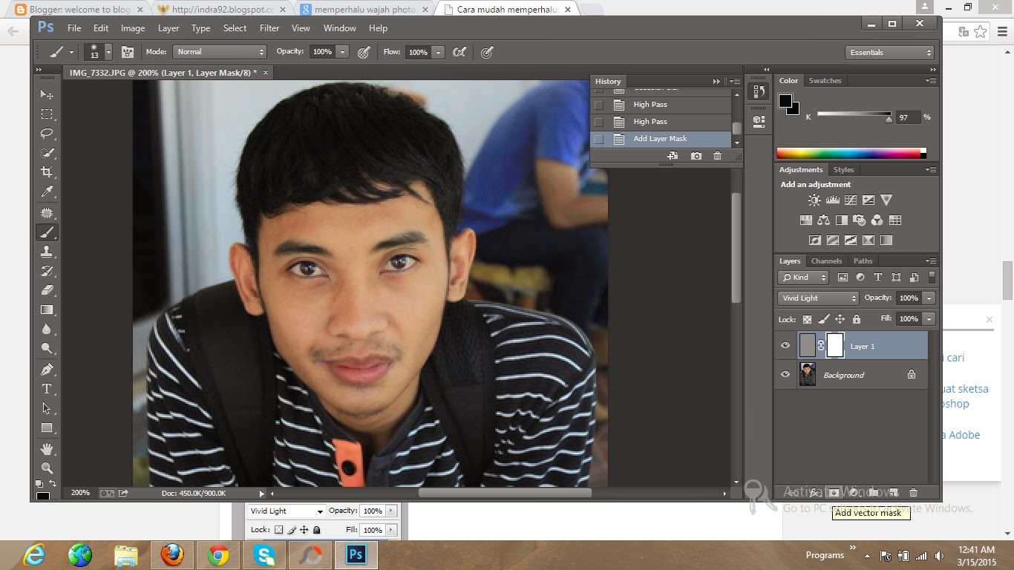
Task: Toggle lock image pixels brush icon
Action: click(x=823, y=319)
